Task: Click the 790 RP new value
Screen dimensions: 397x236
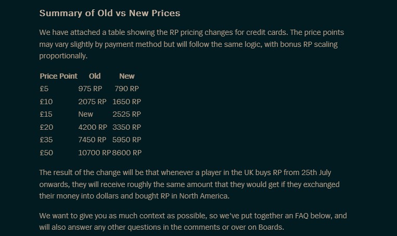Action: pyautogui.click(x=127, y=89)
